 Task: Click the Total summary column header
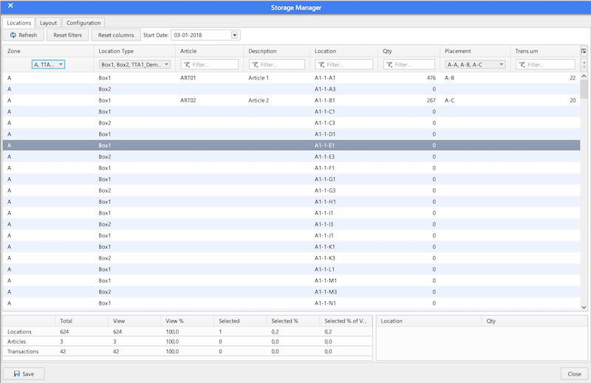[82, 321]
